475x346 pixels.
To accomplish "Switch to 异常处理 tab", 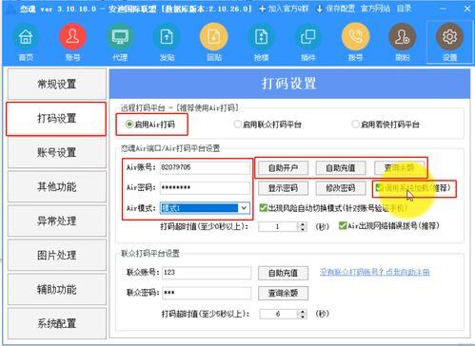I will (57, 221).
